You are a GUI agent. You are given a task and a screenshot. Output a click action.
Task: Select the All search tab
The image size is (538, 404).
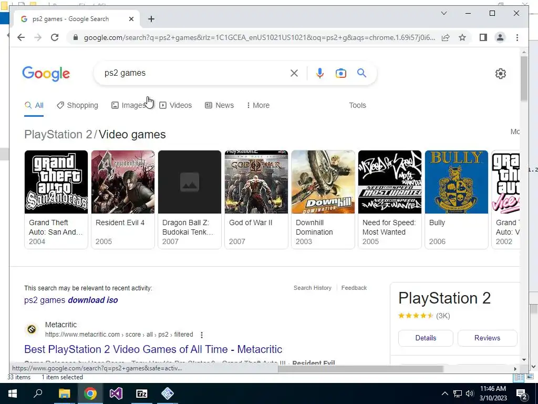click(34, 105)
